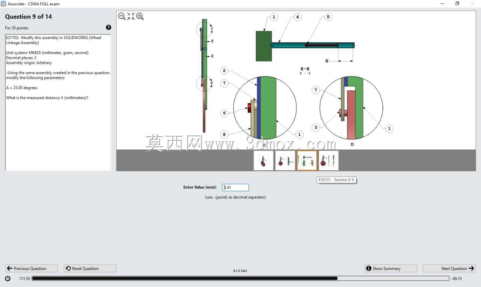
Task: Click the E-E section label in the drawing
Action: [x=305, y=69]
